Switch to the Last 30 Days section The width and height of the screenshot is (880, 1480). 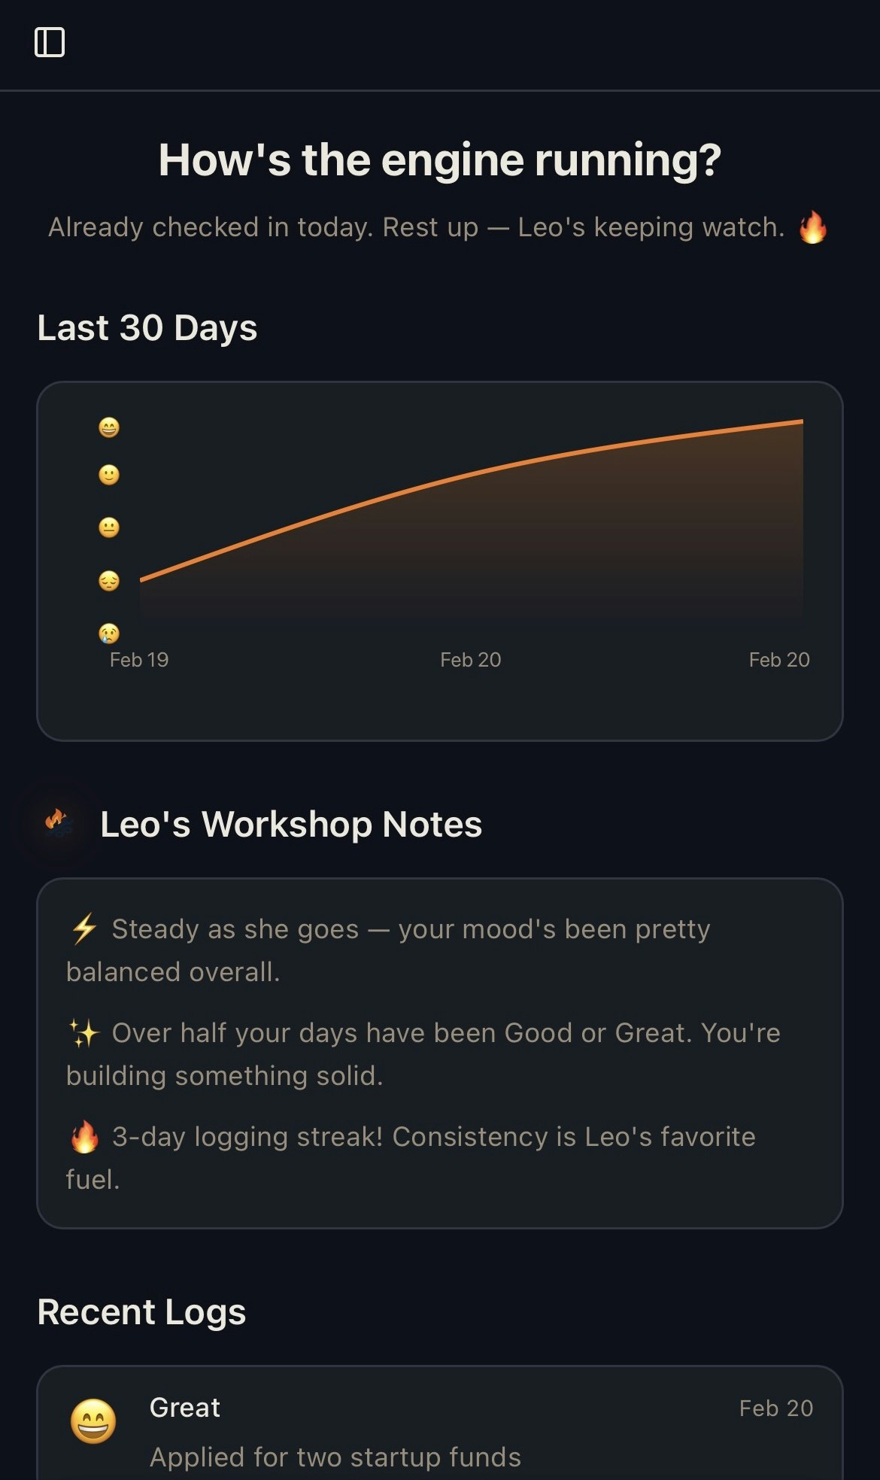tap(147, 328)
